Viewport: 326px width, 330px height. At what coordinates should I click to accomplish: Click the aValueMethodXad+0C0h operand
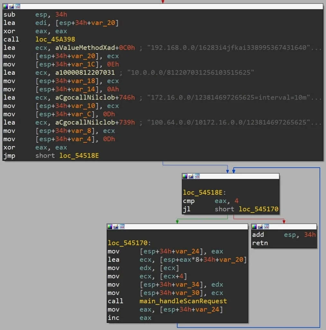coord(95,48)
